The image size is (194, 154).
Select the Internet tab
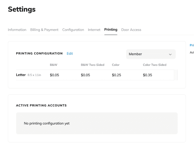pyautogui.click(x=94, y=30)
